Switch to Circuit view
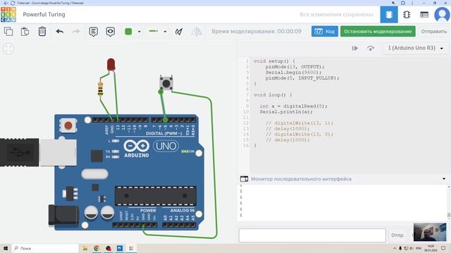The height and width of the screenshot is (253, 451). tap(389, 14)
